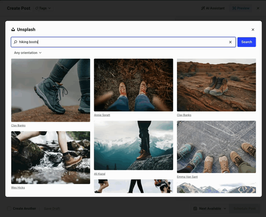Select the mountain range photo at bottom
Image resolution: width=266 pixels, height=217 pixels.
pos(216,187)
